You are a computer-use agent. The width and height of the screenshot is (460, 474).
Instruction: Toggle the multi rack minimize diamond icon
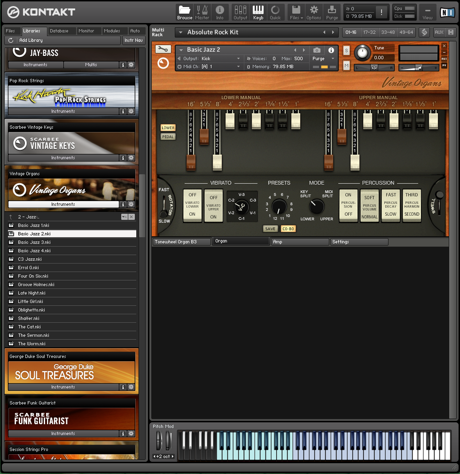[424, 32]
